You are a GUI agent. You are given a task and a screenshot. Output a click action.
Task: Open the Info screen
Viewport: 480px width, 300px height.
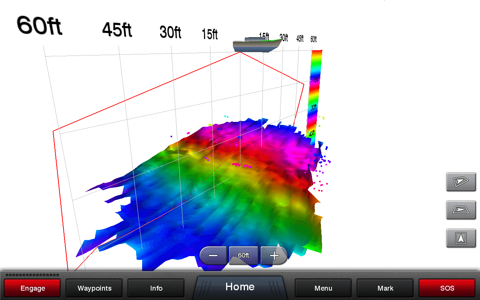(x=156, y=288)
